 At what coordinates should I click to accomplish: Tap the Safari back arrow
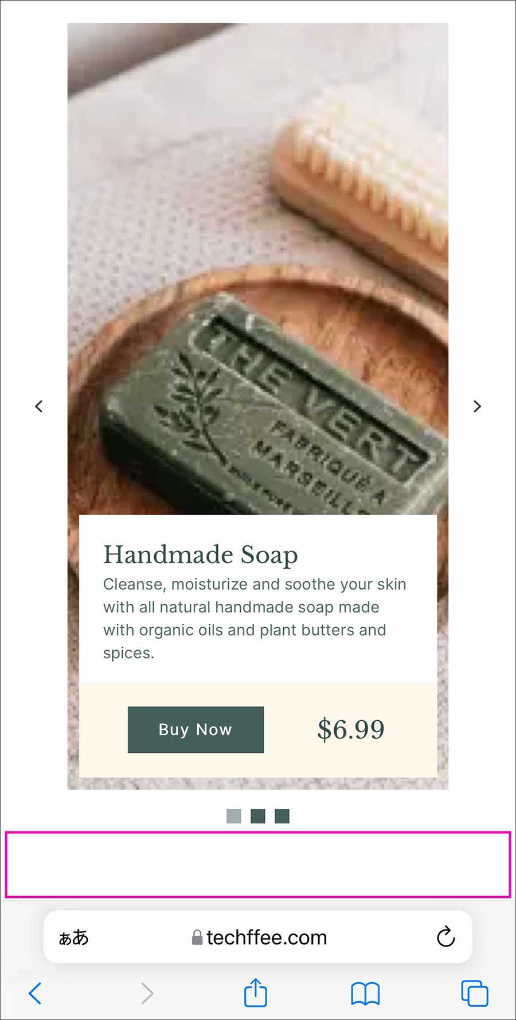[x=35, y=993]
